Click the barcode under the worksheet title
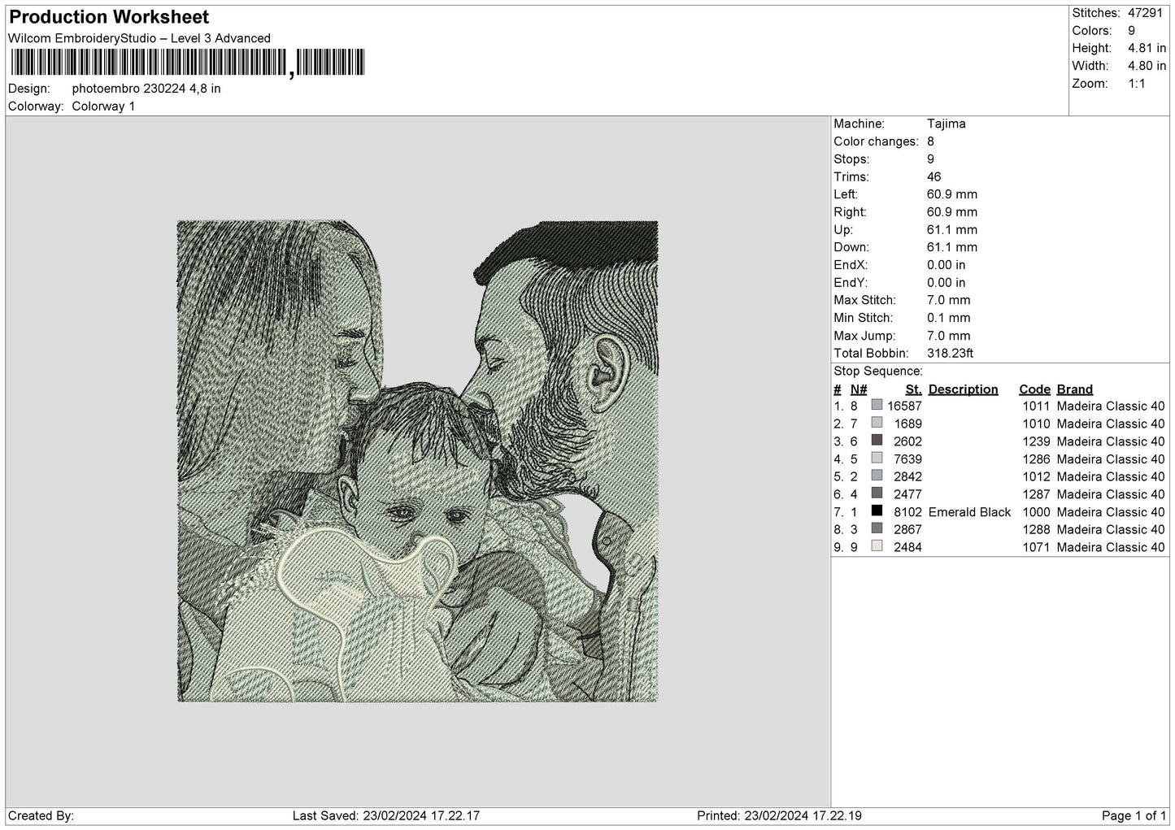Image resolution: width=1175 pixels, height=830 pixels. click(188, 63)
